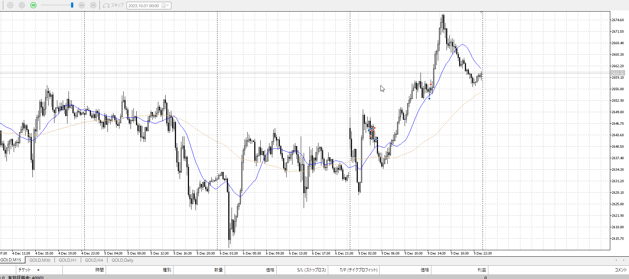
Task: Switch to the GOLD,H1 chart tab
Action: tap(67, 260)
